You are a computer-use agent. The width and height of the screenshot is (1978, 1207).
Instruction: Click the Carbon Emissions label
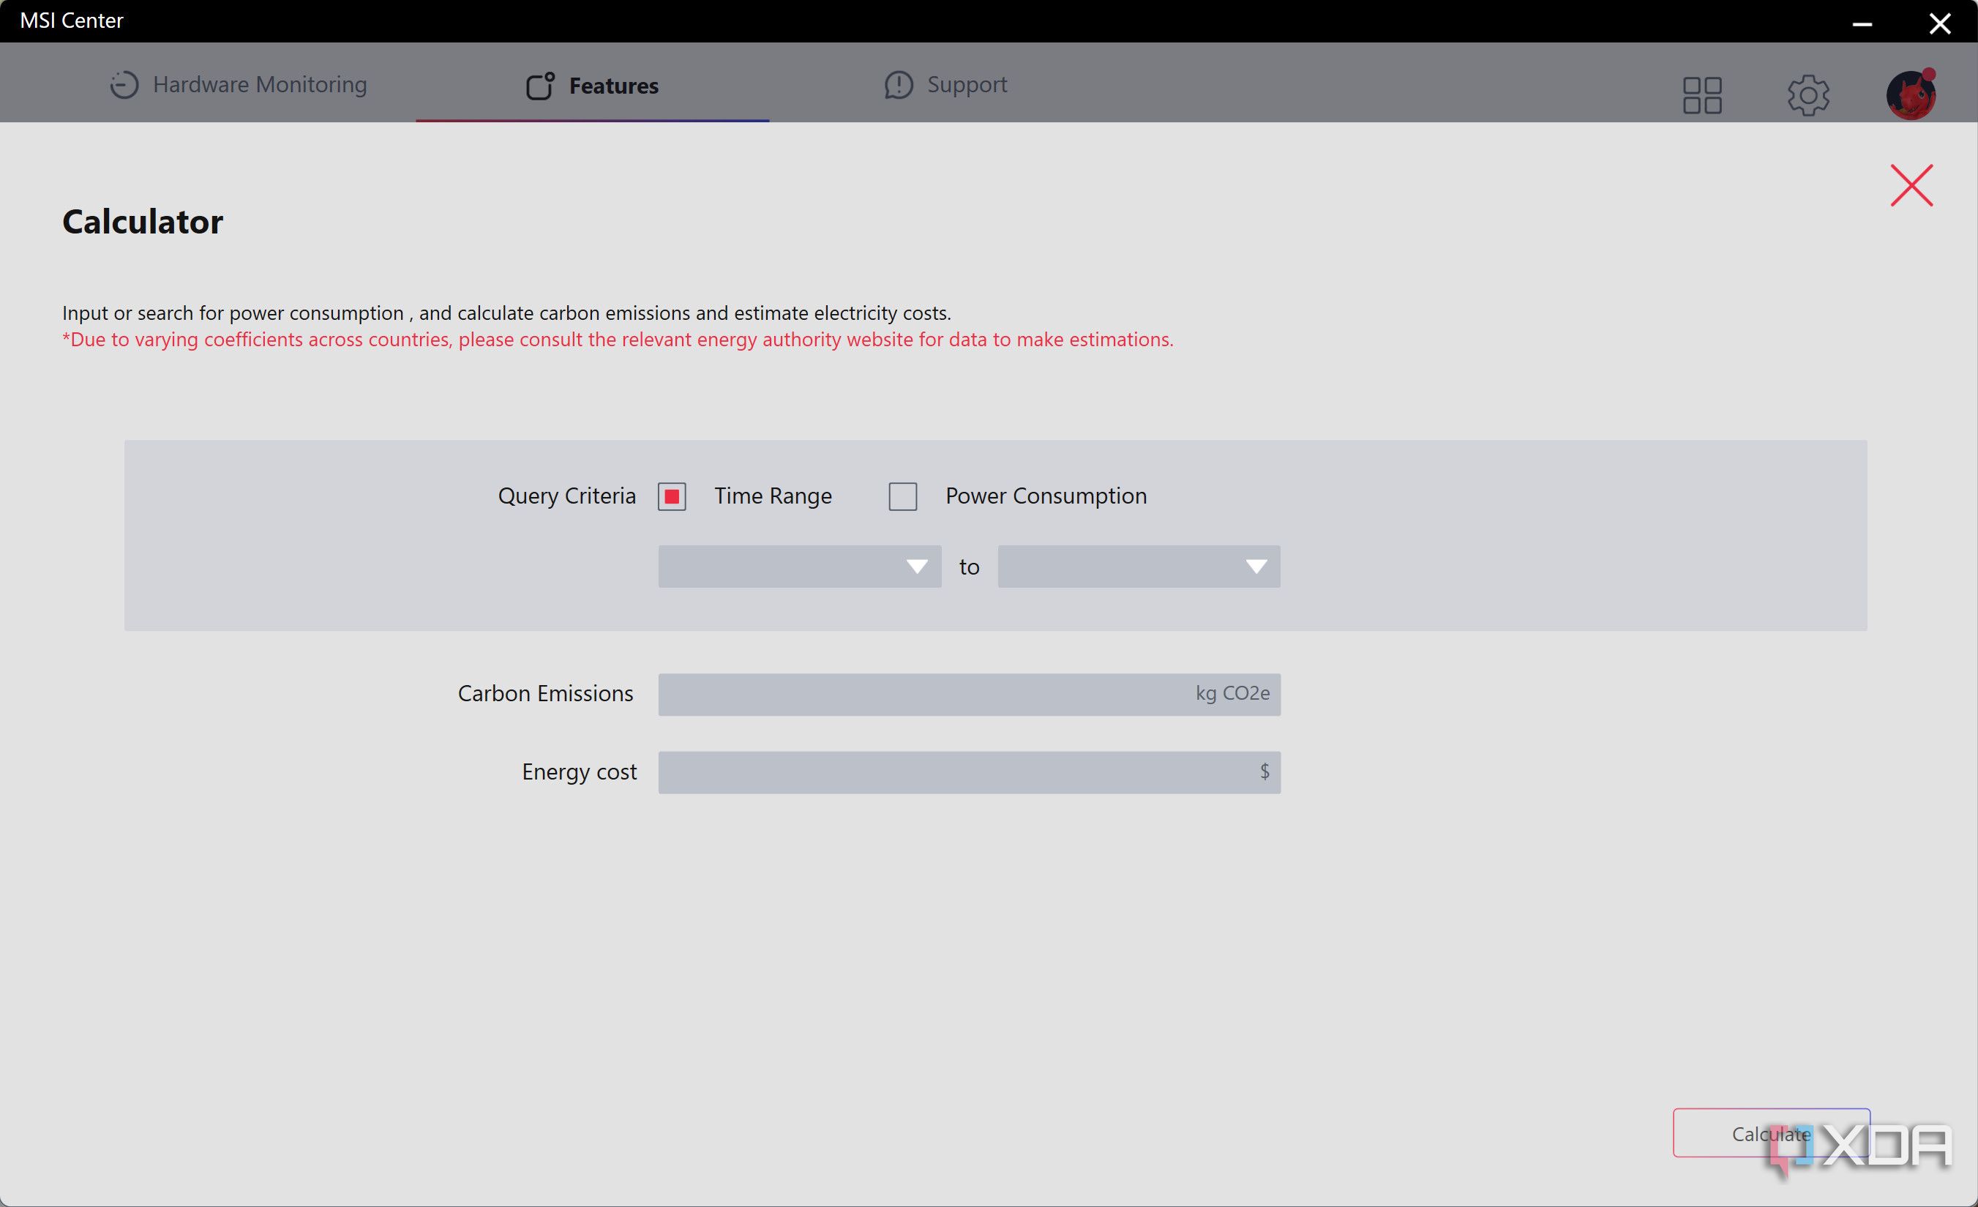tap(546, 693)
